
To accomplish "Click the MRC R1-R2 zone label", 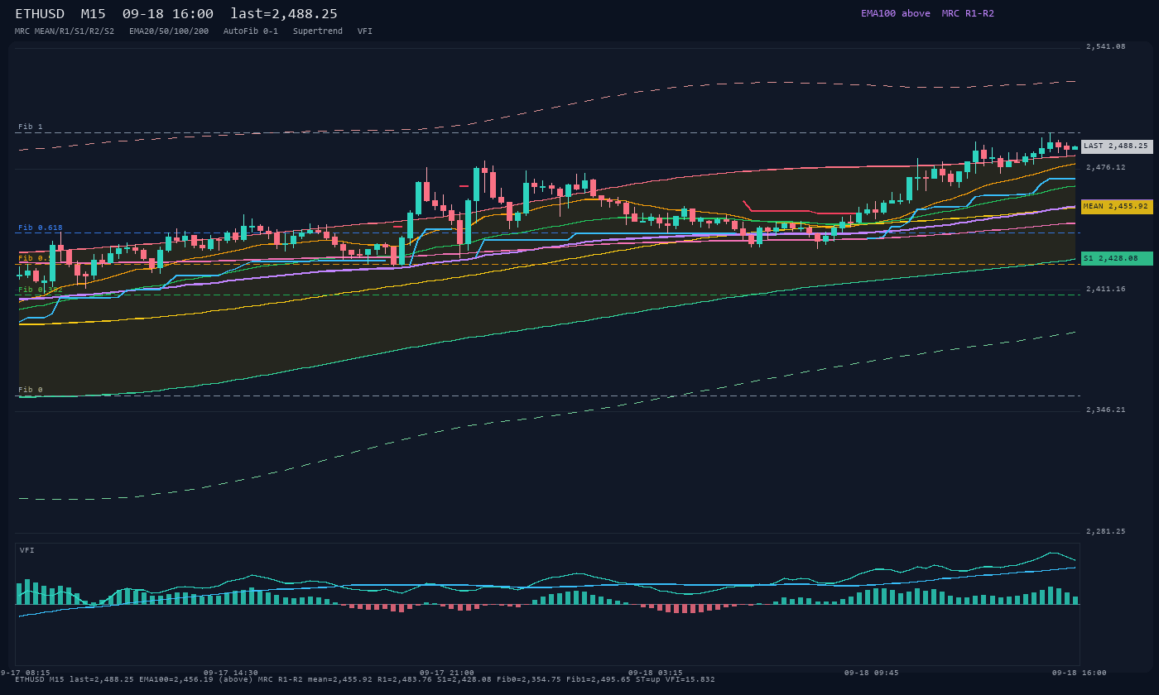I will (x=968, y=13).
